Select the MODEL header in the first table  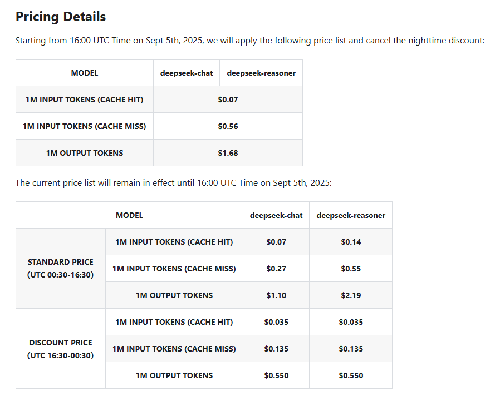[x=85, y=73]
